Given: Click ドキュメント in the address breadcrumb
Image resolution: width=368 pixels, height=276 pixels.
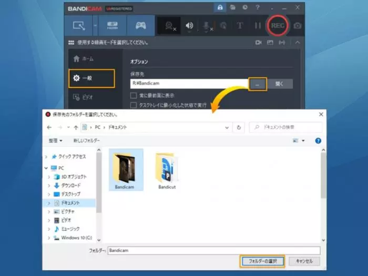Looking at the screenshot, I should (x=117, y=127).
